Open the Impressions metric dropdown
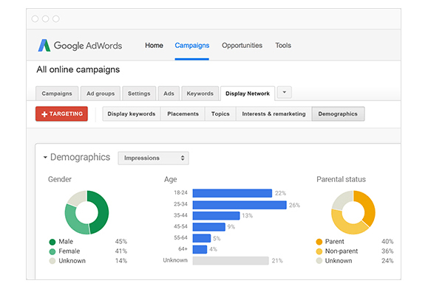The width and height of the screenshot is (428, 286). [153, 158]
